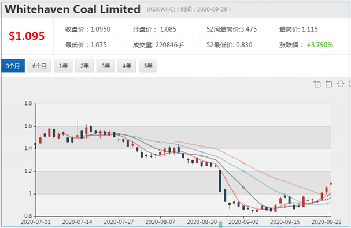Click the tall dark candlestick of late August drop
This screenshot has width=351, height=228.
click(220, 181)
